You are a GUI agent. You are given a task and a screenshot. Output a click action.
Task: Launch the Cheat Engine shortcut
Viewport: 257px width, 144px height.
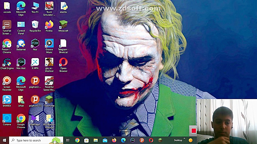point(7,64)
